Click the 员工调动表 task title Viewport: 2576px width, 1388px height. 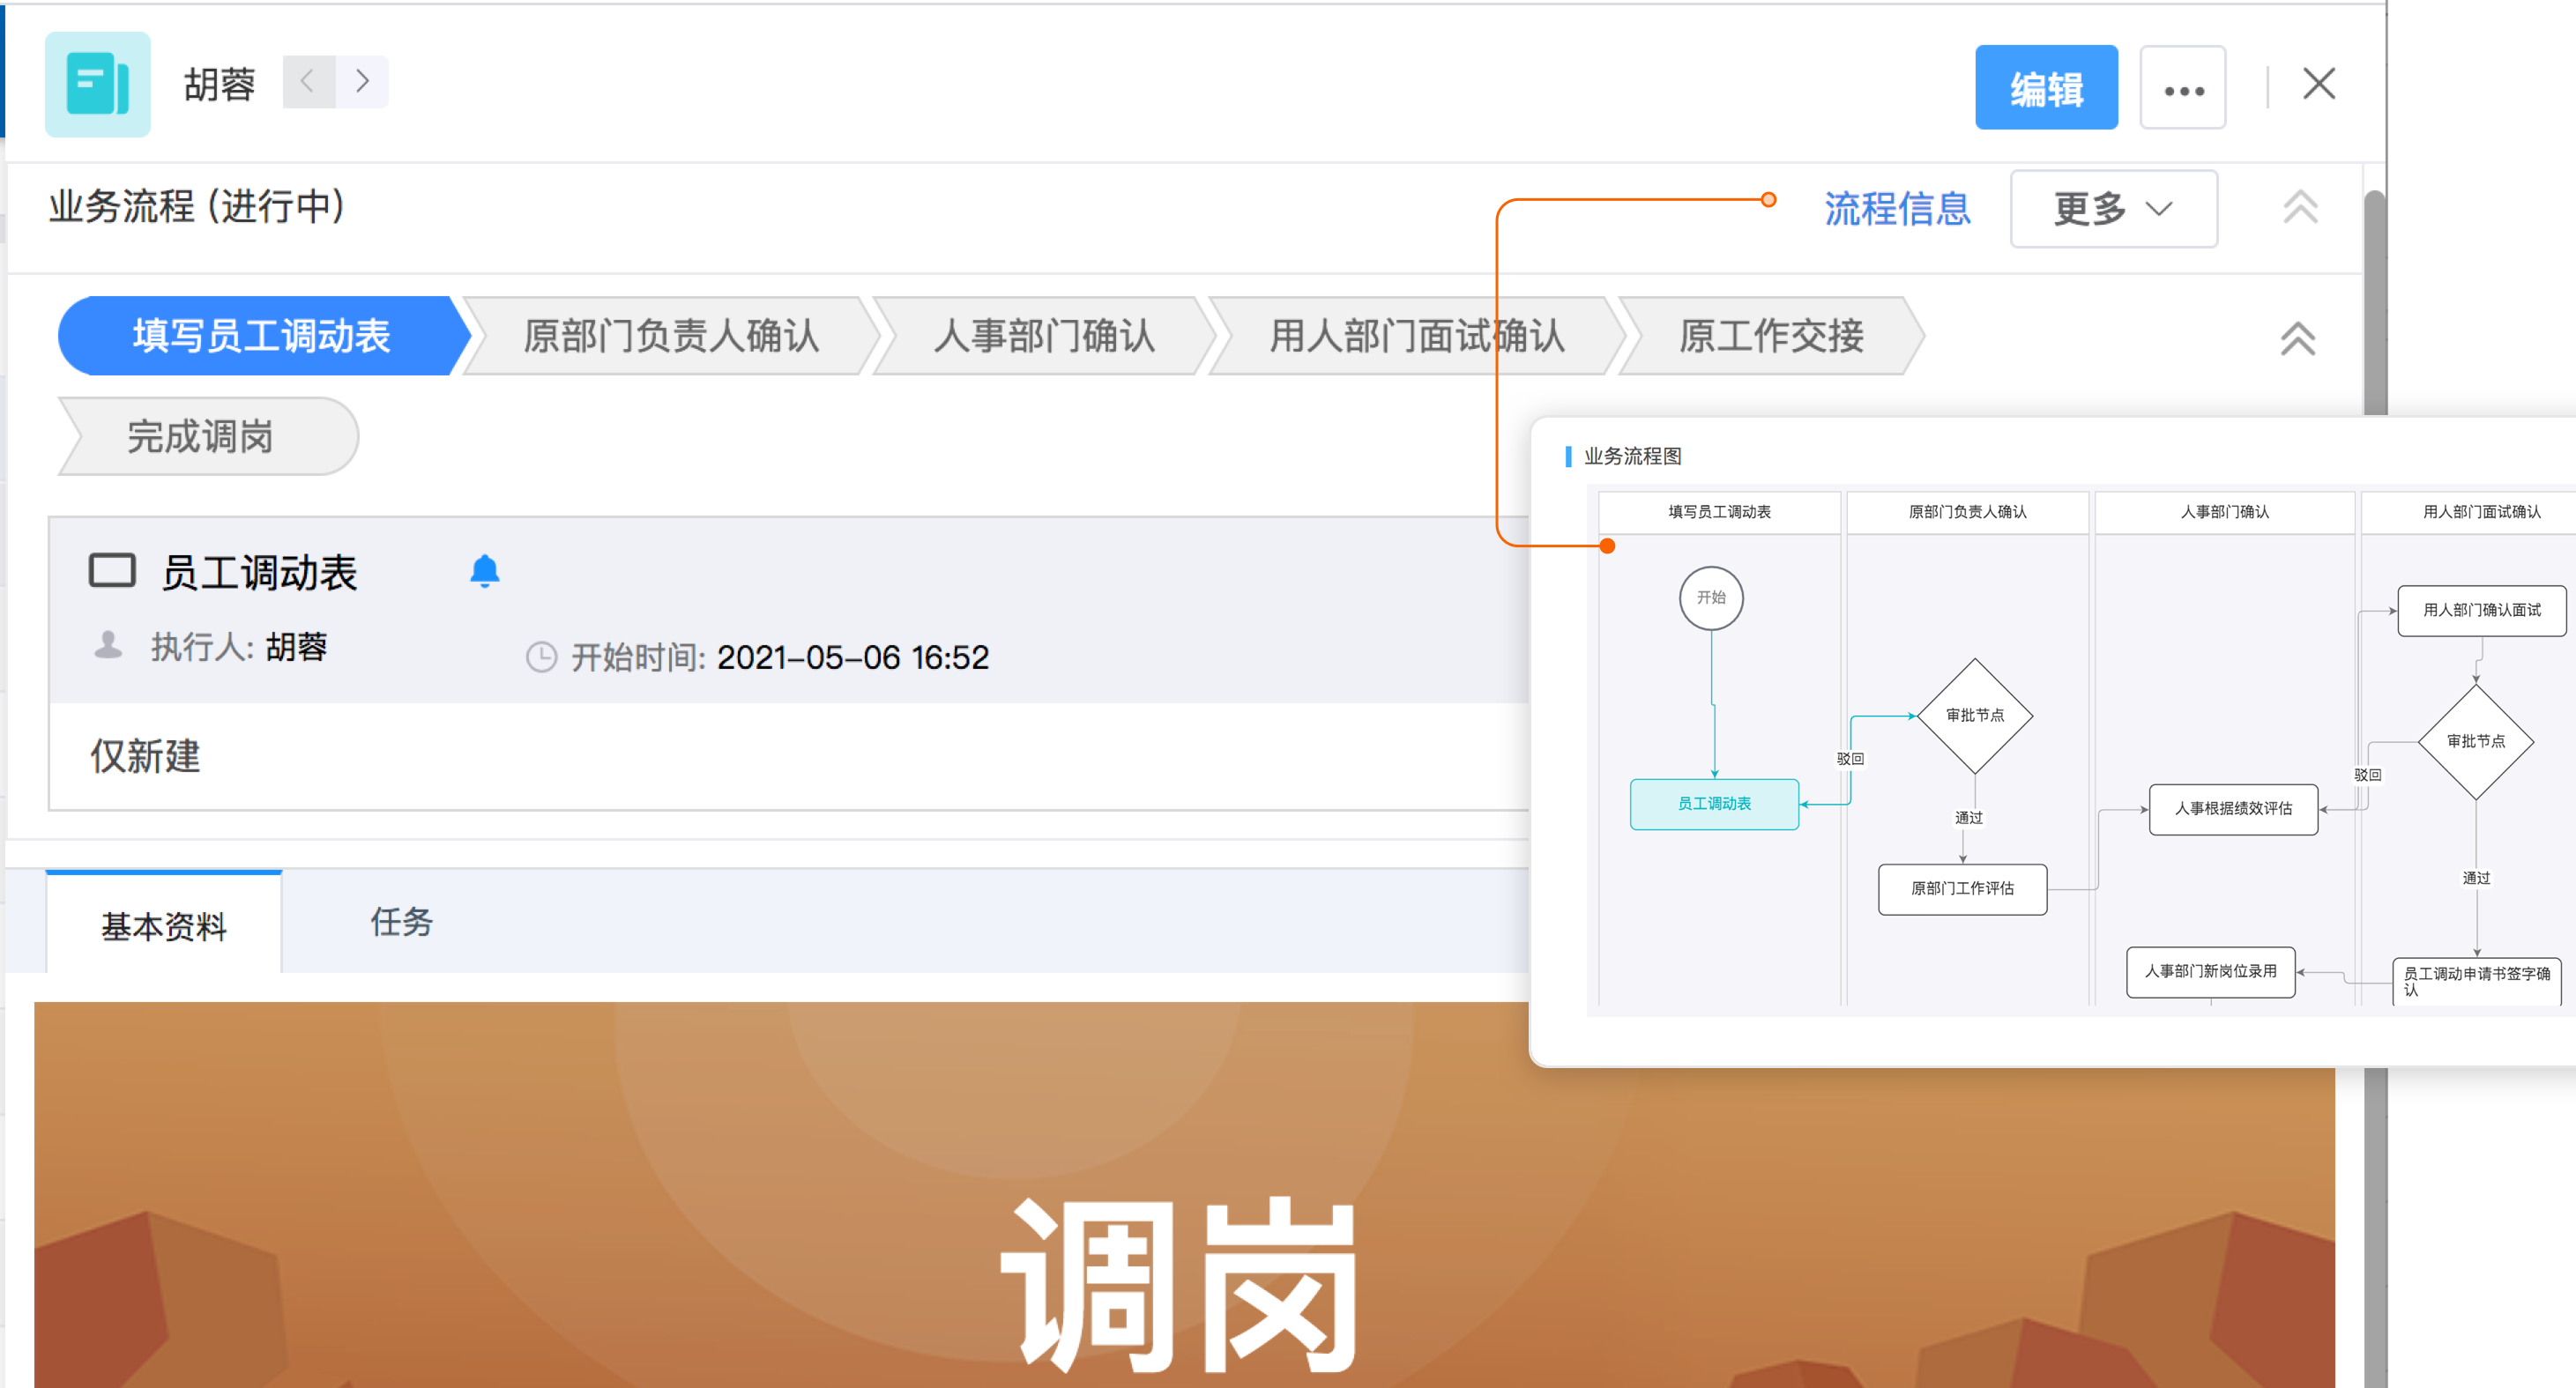point(259,573)
